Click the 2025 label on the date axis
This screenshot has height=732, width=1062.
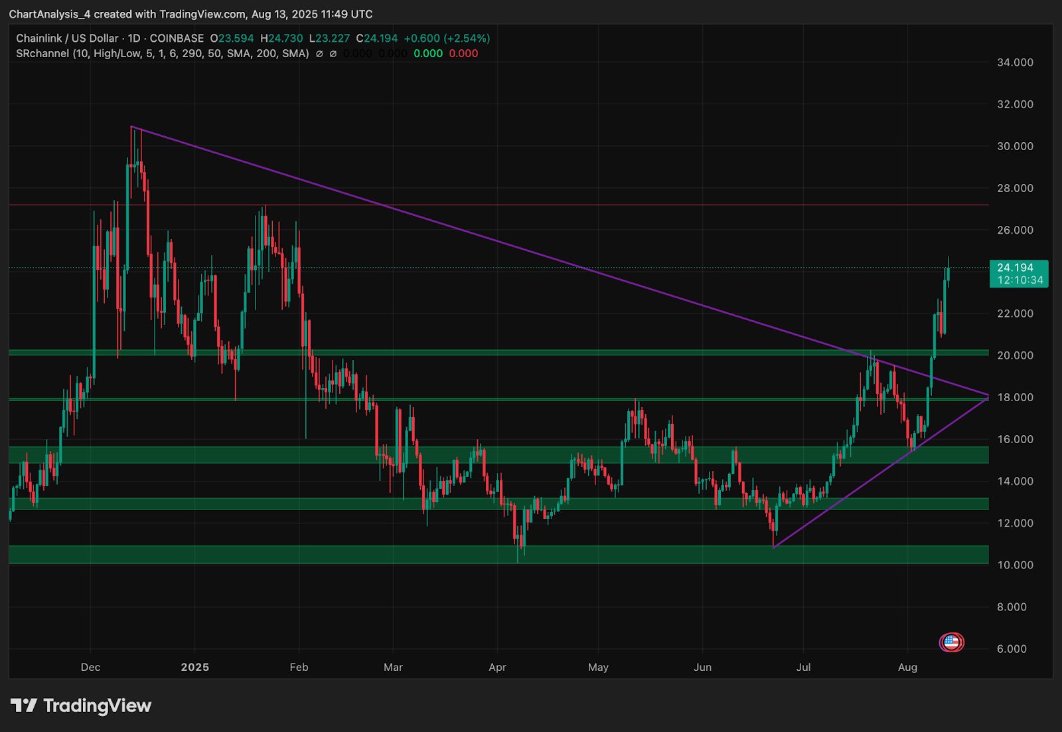click(x=194, y=667)
